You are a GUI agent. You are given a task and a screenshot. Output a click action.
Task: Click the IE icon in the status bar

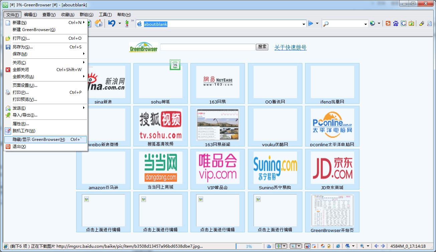338,247
